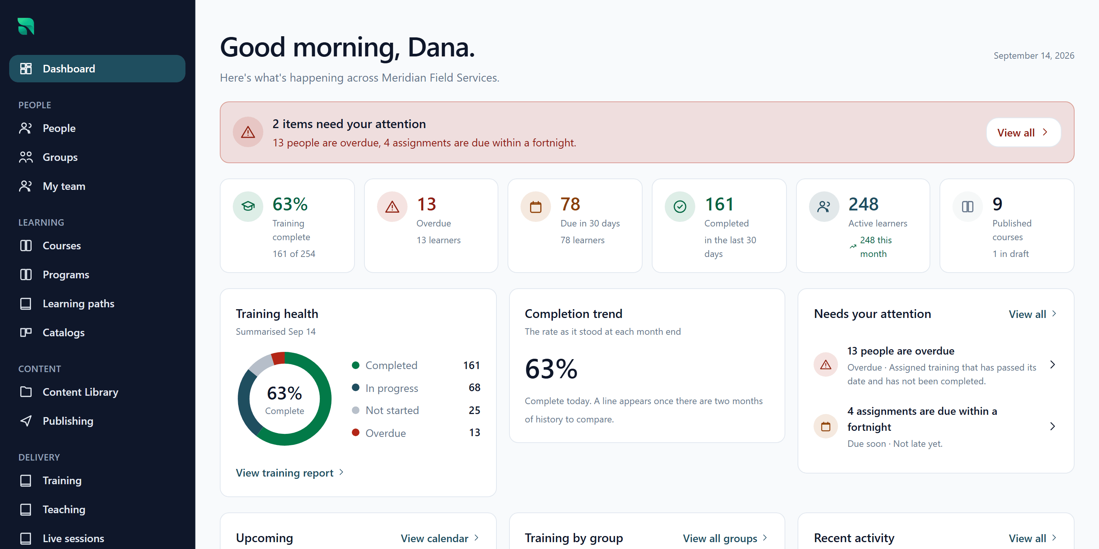Open the Dashboard sidebar item
This screenshot has height=549, width=1099.
pos(97,69)
